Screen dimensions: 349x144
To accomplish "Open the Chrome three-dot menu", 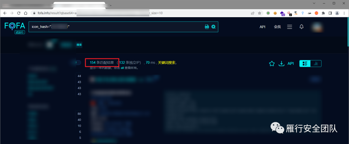I will (x=344, y=13).
